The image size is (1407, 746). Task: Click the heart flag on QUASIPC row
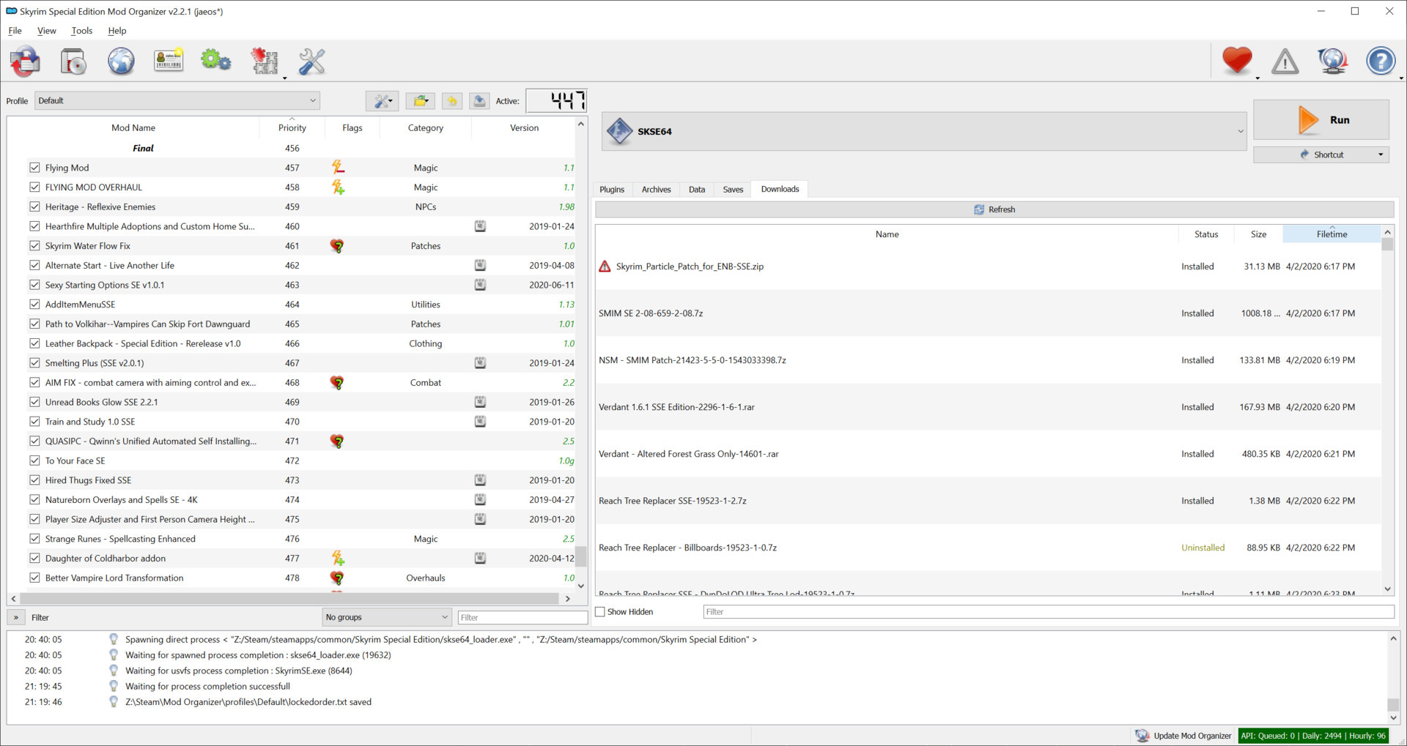[337, 441]
